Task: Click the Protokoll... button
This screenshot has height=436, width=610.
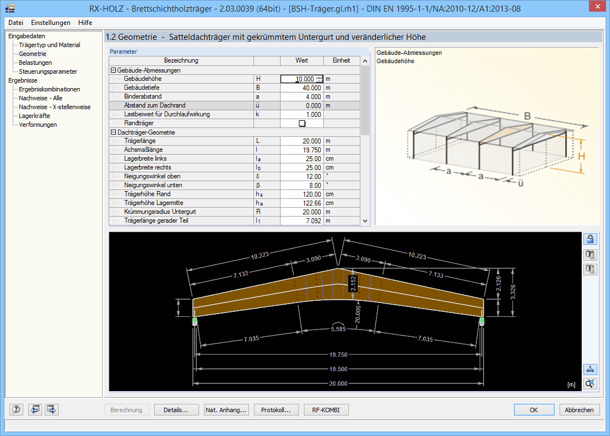Action: pos(276,410)
